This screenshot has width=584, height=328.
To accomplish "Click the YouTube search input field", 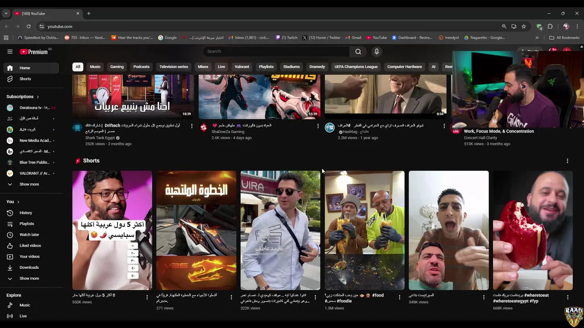I will tap(276, 51).
